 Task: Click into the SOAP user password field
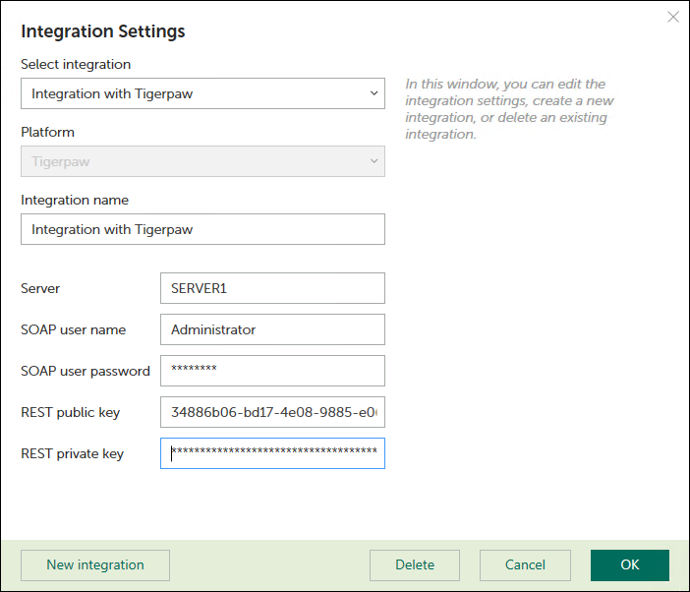(272, 371)
